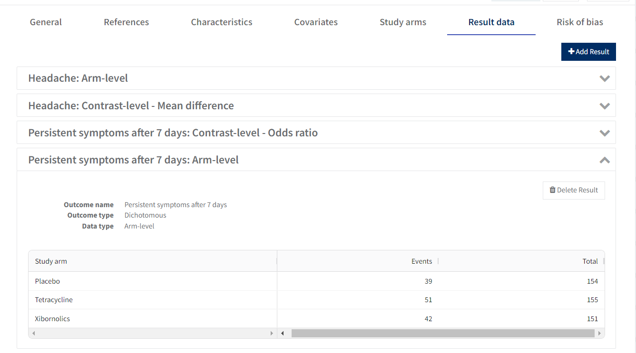Collapse Persistent symptoms Arm-level chevron
Screen dimensions: 636x353
click(604, 160)
